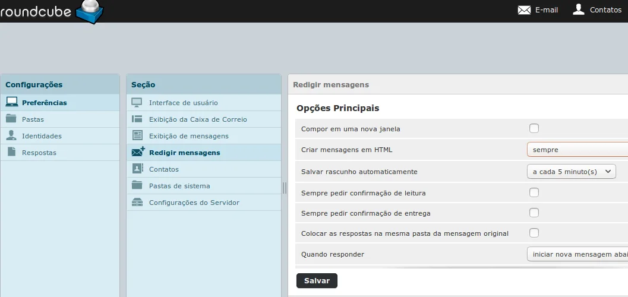628x297 pixels.
Task: Click the Interface de usuário monitor icon
Action: point(137,102)
